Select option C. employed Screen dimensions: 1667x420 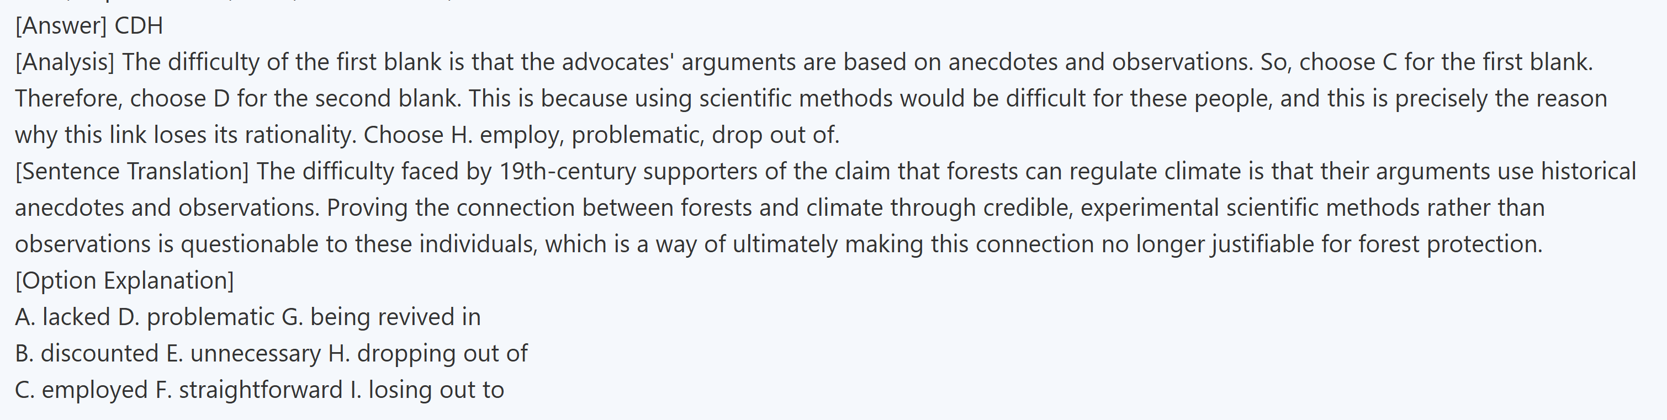click(x=82, y=390)
